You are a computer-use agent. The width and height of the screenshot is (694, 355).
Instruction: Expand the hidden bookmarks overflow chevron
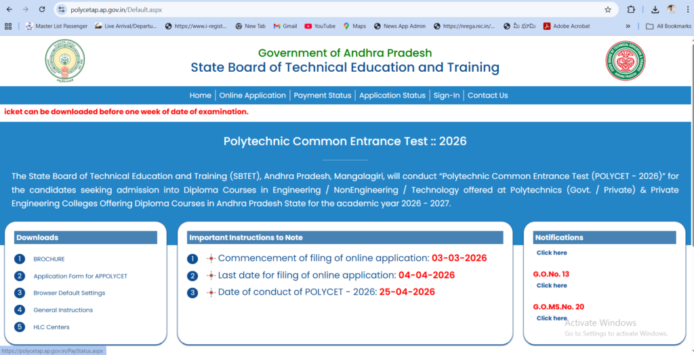(628, 26)
